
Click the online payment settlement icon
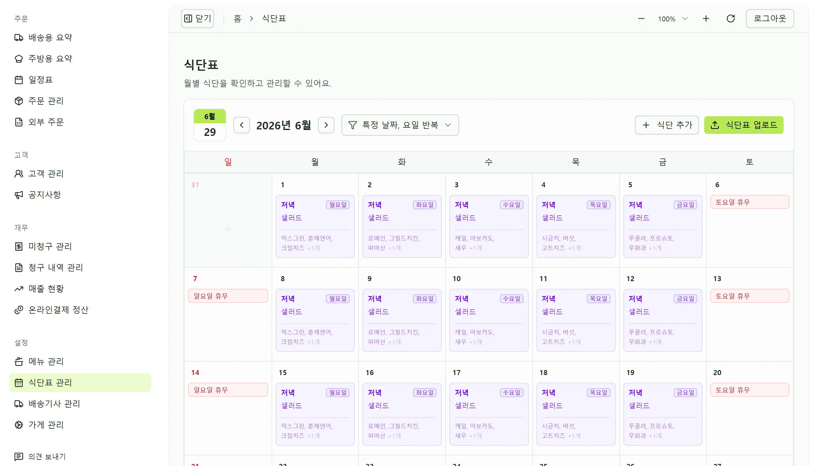coord(19,310)
